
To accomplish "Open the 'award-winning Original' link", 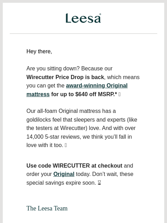I will click(97, 86).
